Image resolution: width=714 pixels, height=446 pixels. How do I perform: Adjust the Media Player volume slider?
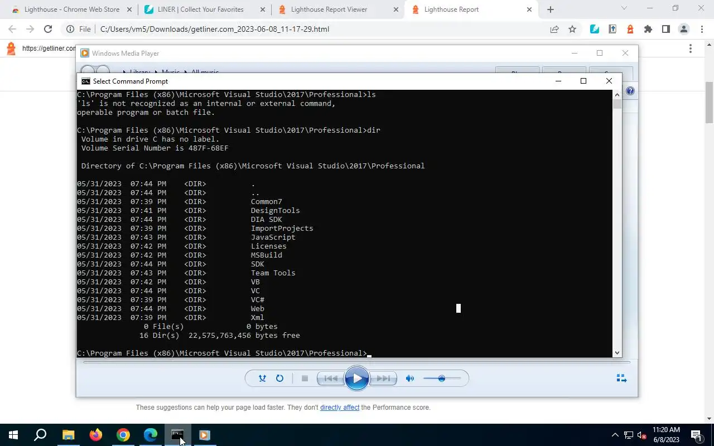tap(442, 379)
